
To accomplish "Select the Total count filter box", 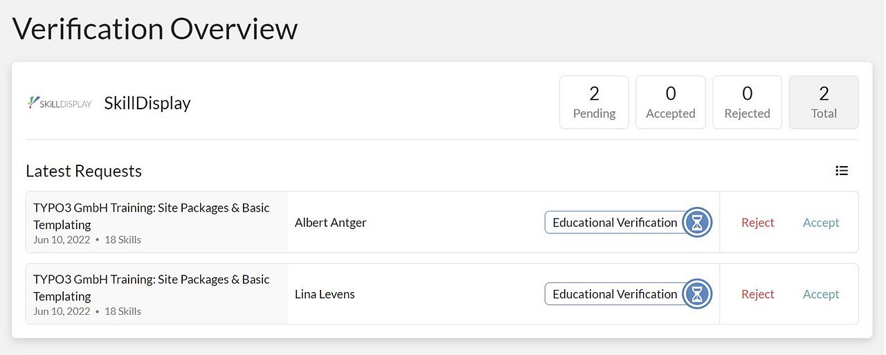I will [x=824, y=102].
